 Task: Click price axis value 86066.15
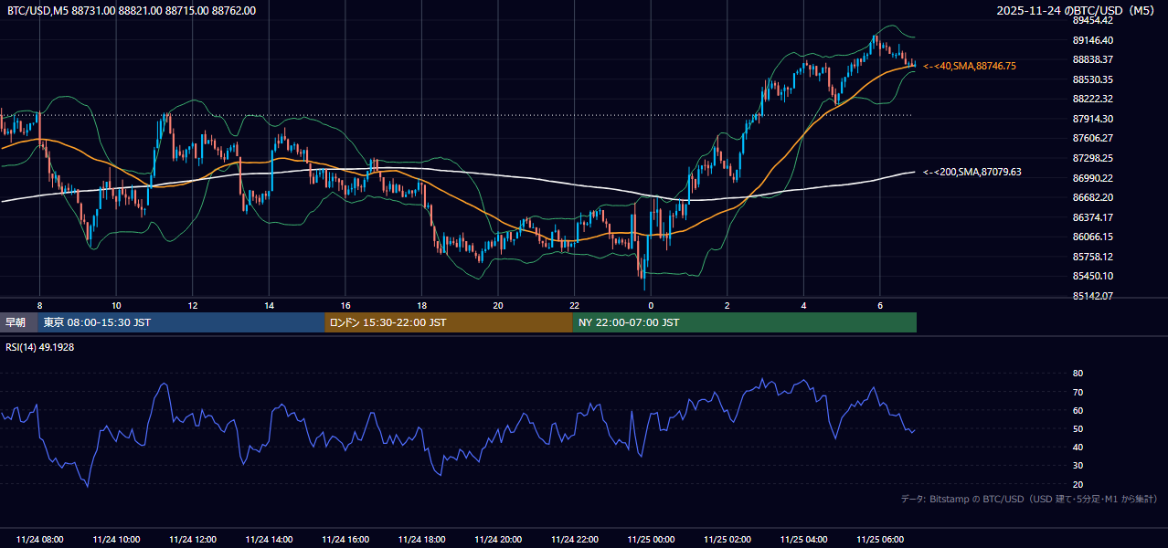pyautogui.click(x=1092, y=237)
